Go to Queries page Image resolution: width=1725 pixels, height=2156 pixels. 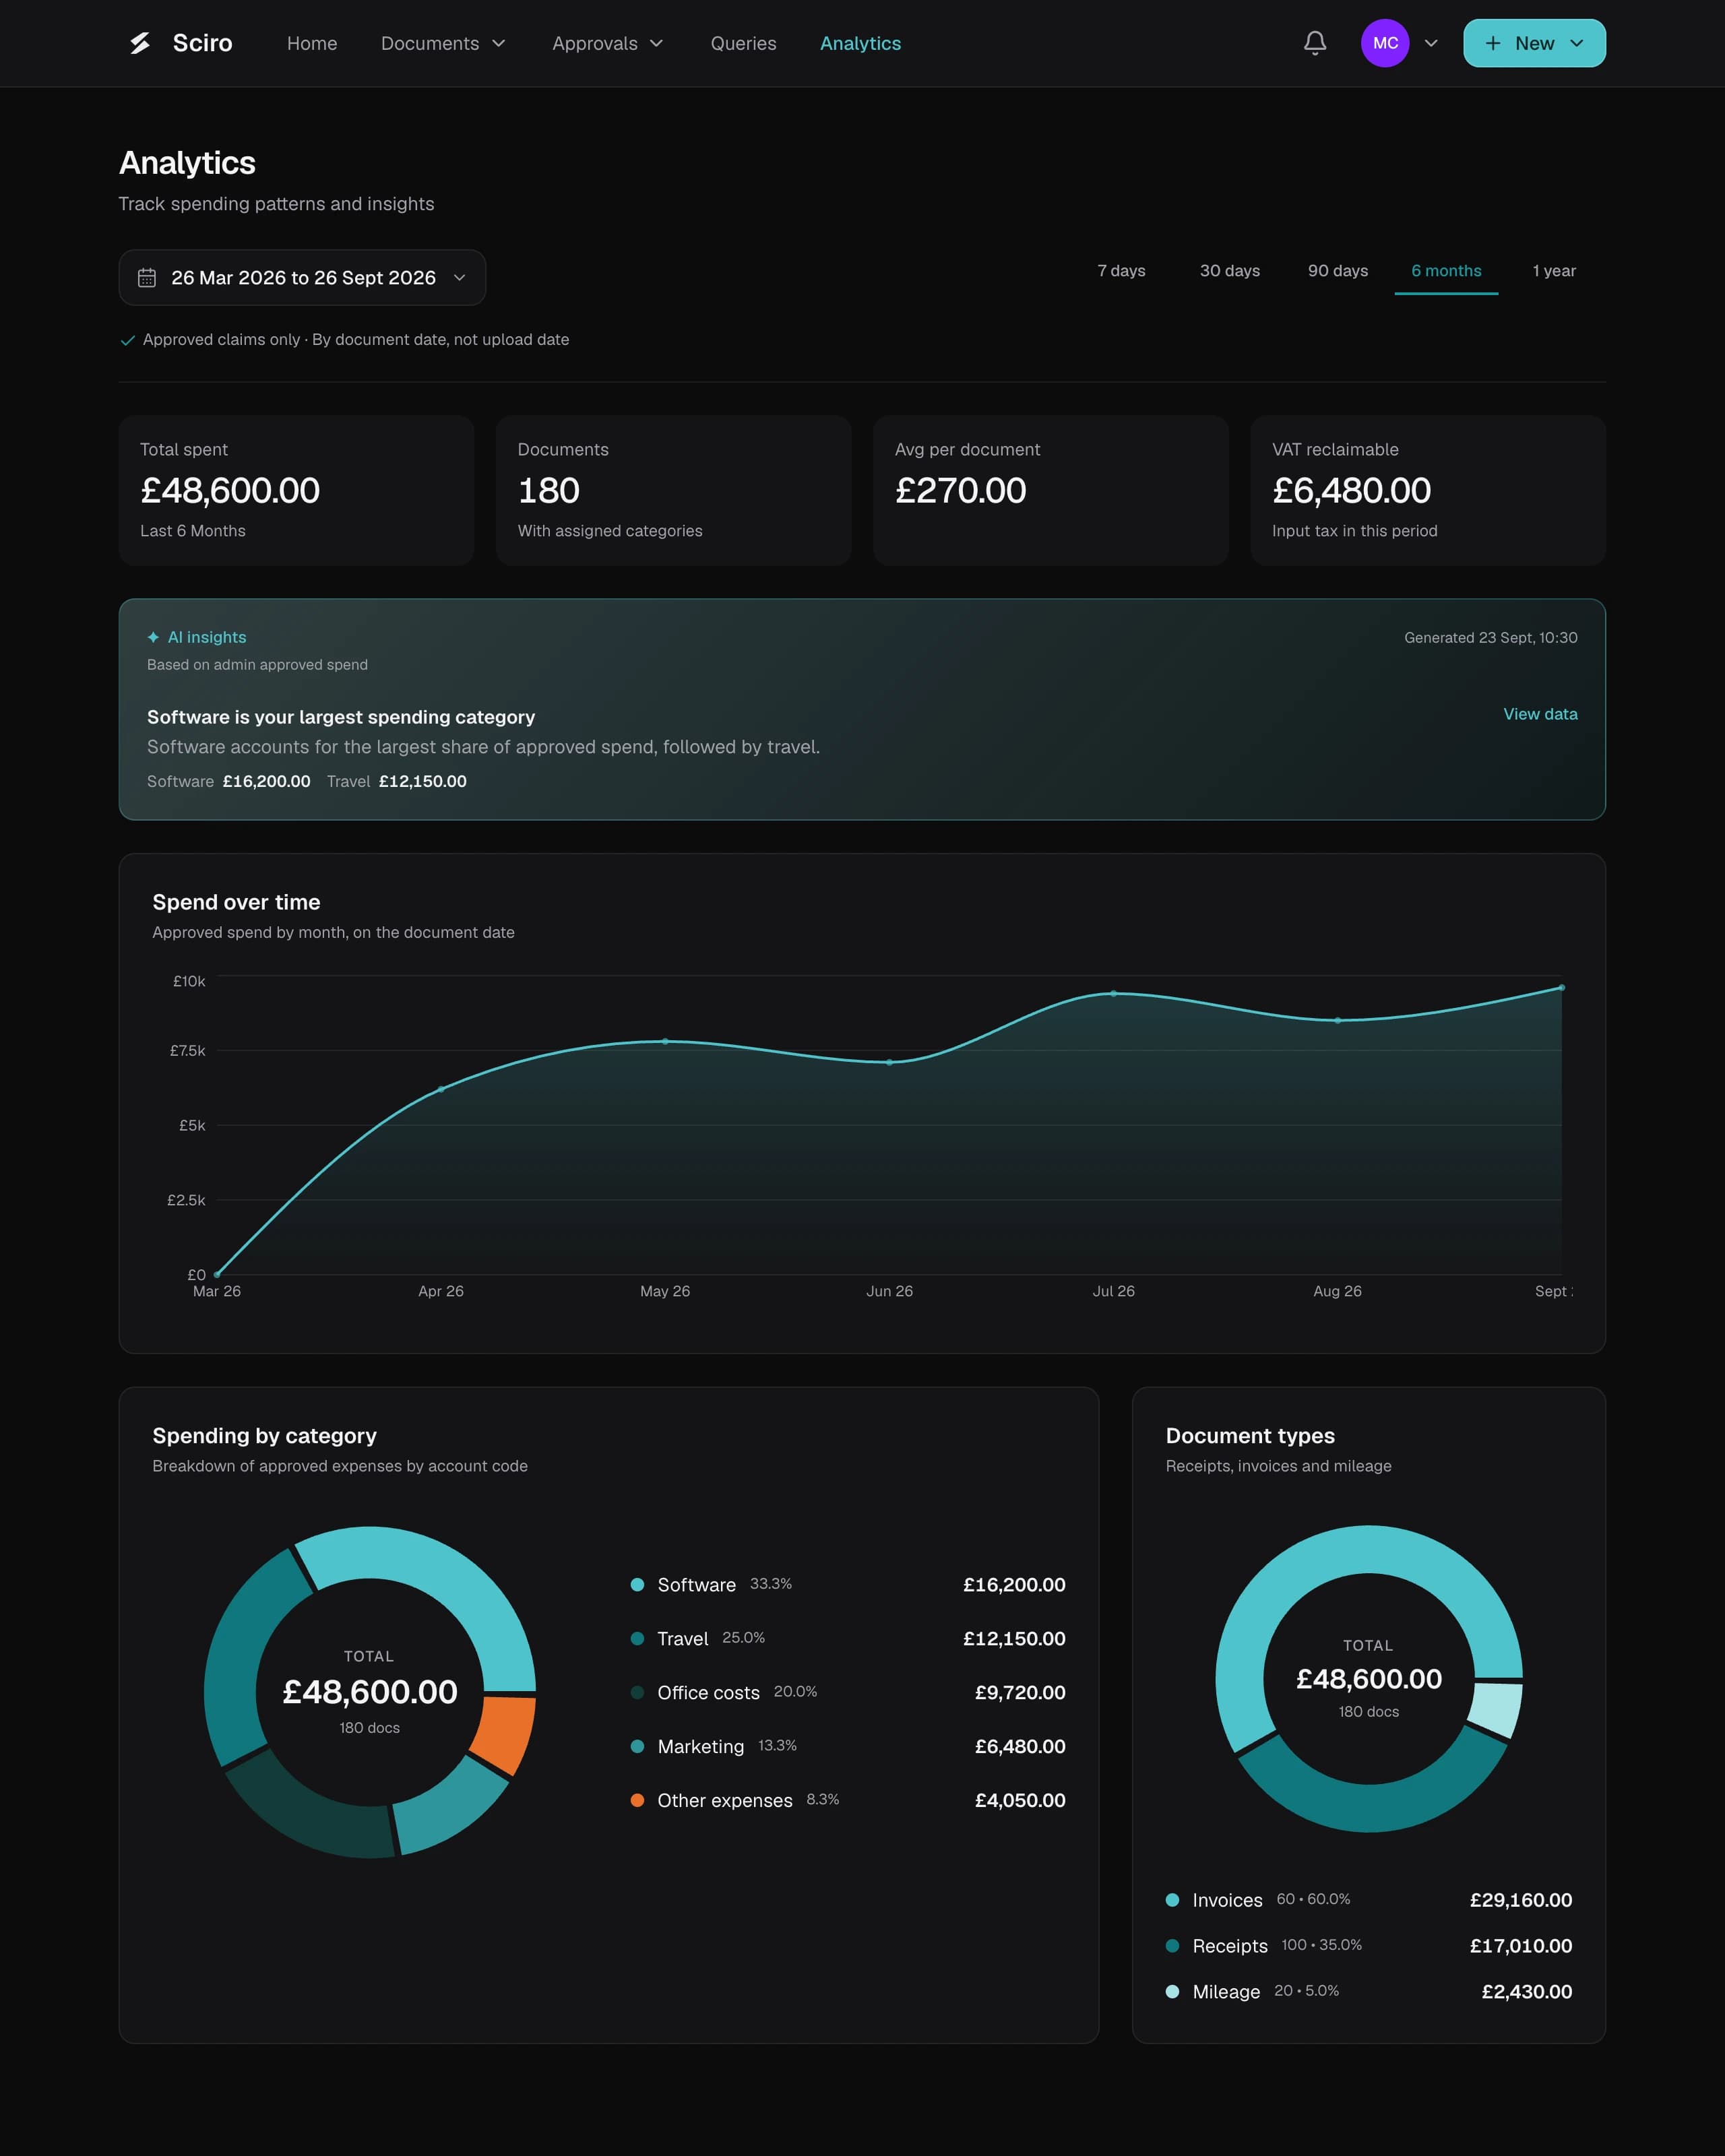(743, 43)
